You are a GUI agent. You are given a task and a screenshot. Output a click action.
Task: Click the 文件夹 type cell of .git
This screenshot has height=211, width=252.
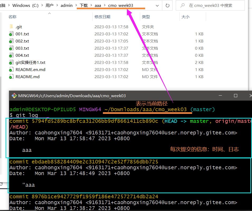(148, 27)
